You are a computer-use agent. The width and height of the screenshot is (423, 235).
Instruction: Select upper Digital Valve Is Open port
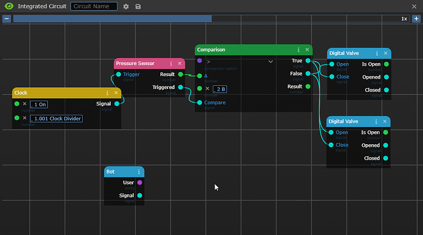click(386, 64)
